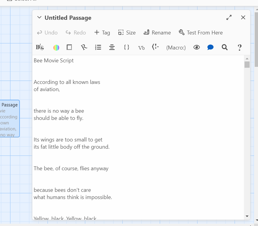Image resolution: width=258 pixels, height=226 pixels.
Task: Click the scroll down arrow in text editor
Action: coord(247,216)
